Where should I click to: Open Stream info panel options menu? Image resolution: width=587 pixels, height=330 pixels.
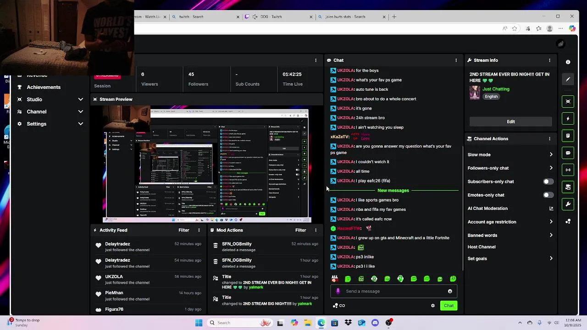tap(550, 60)
